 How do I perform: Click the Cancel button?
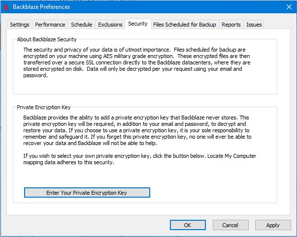pyautogui.click(x=231, y=225)
